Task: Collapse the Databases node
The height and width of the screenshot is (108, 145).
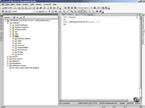Action: click(x=8, y=23)
